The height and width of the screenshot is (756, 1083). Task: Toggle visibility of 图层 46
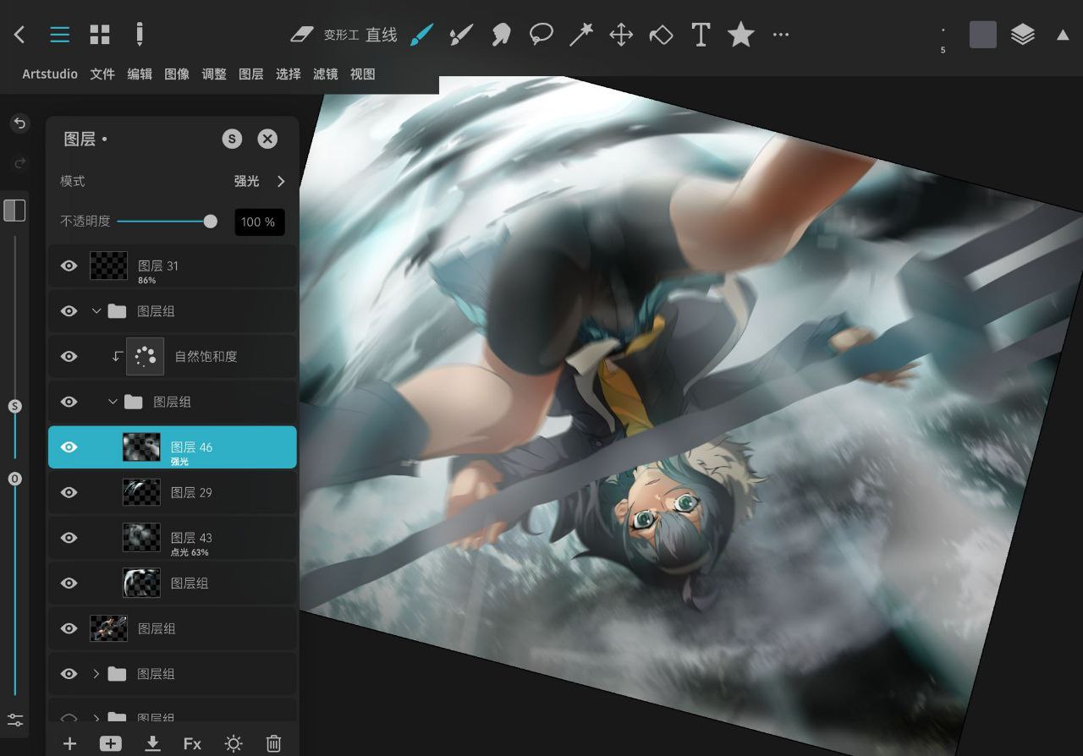click(x=69, y=446)
